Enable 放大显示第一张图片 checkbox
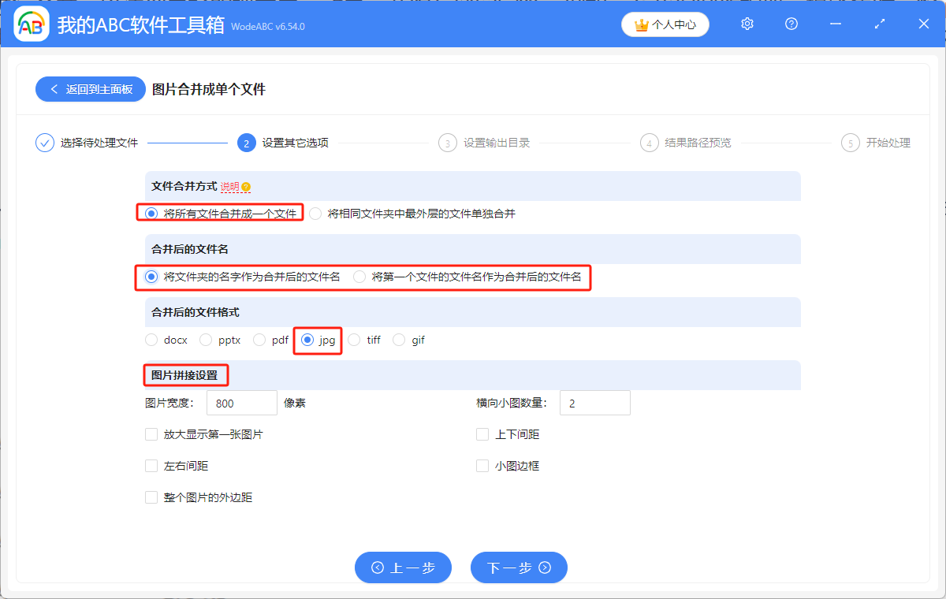Viewport: 946px width, 599px height. coord(151,434)
